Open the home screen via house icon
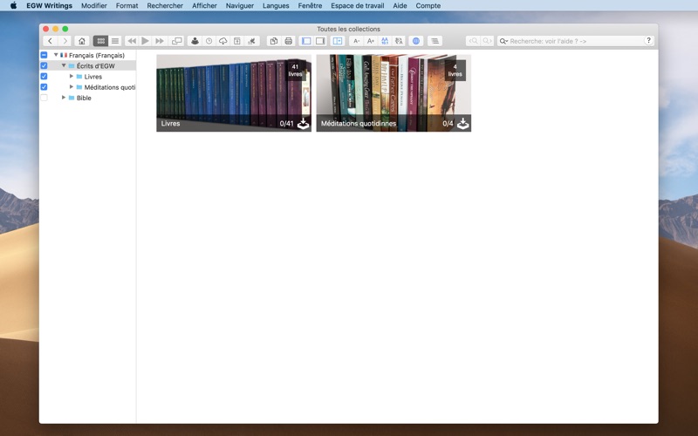The image size is (698, 436). pyautogui.click(x=81, y=41)
